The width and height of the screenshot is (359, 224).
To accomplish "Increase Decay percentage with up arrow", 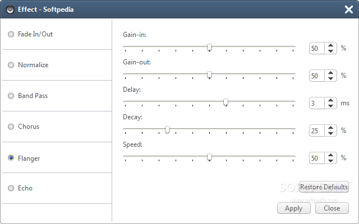I will 330,128.
